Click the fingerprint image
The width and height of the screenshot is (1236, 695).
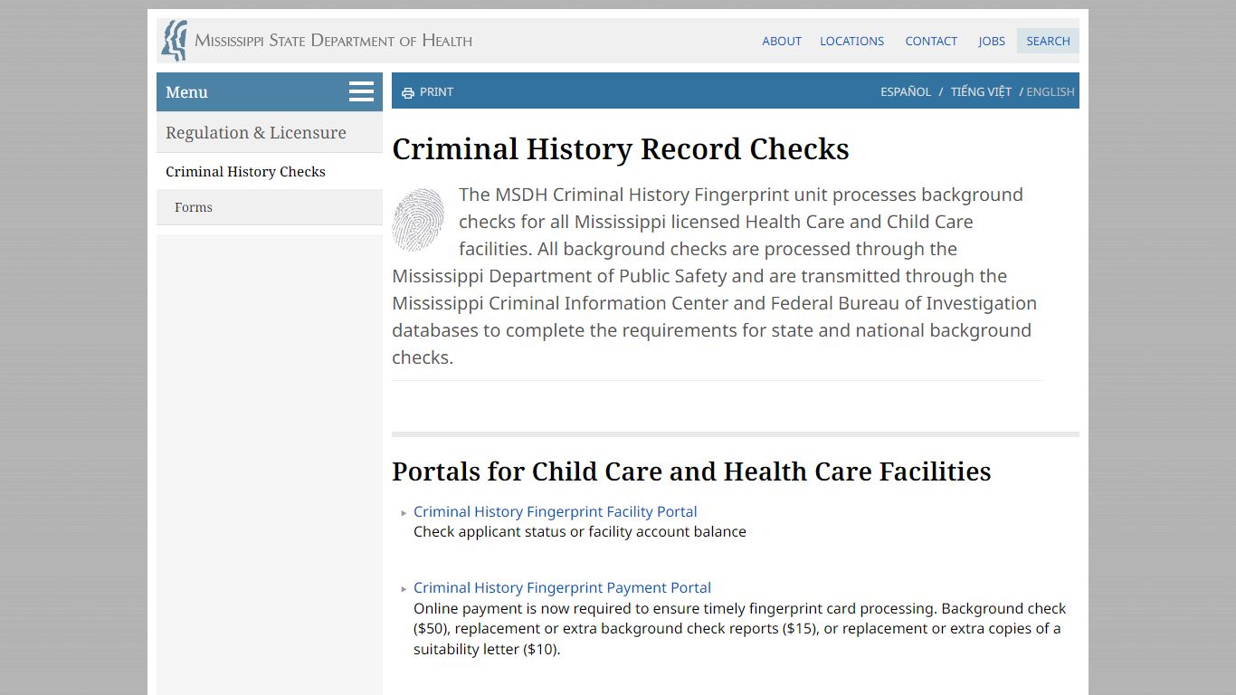click(418, 220)
